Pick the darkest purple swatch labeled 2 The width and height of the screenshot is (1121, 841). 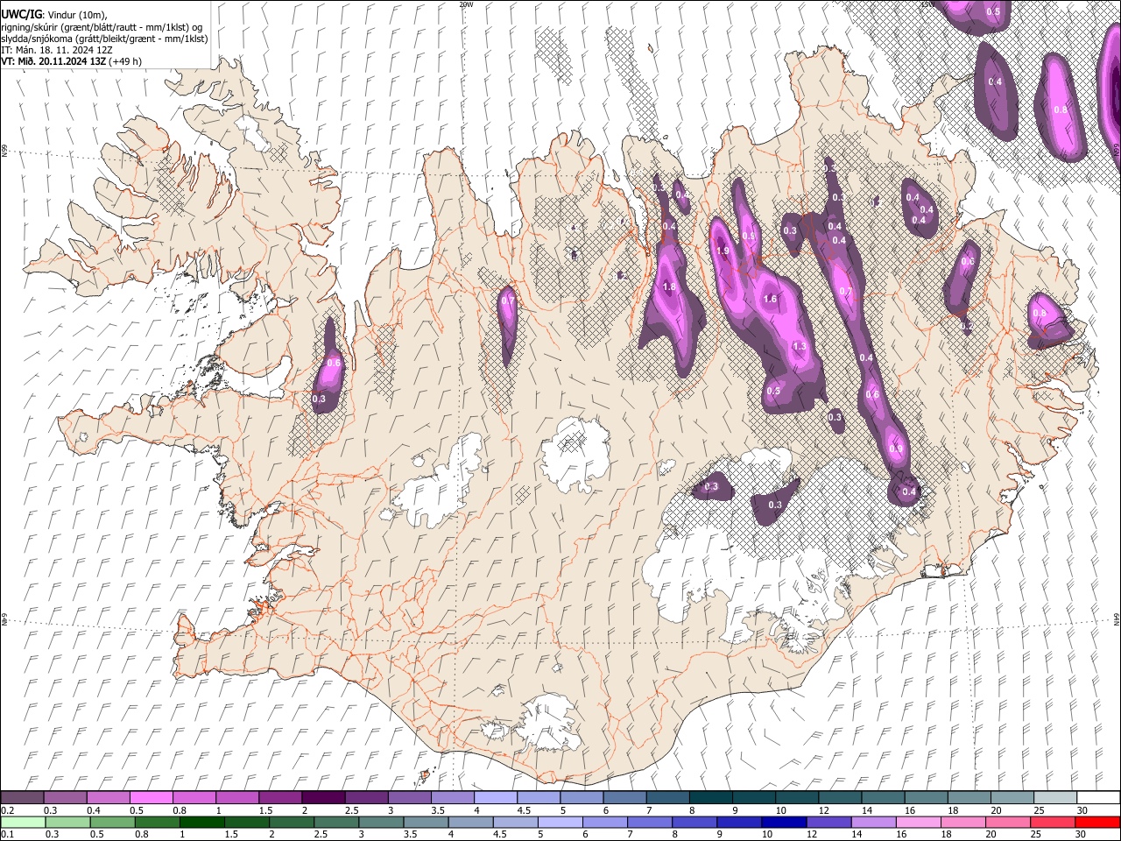[323, 798]
